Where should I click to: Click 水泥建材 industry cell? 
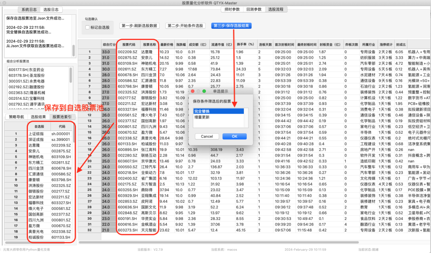368,75
